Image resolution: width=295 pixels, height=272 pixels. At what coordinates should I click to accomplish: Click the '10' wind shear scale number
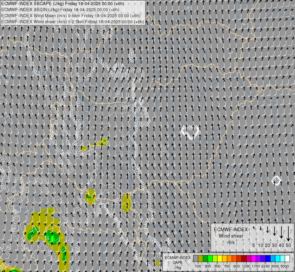(x=261, y=245)
